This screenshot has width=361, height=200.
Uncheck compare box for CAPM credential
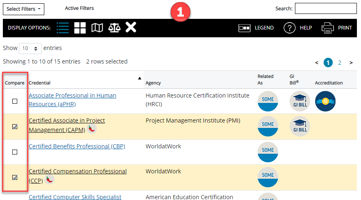point(15,127)
